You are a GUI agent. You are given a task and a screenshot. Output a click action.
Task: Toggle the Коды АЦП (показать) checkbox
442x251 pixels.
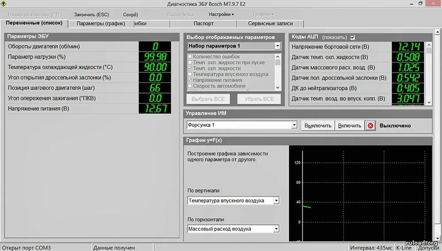pyautogui.click(x=352, y=37)
